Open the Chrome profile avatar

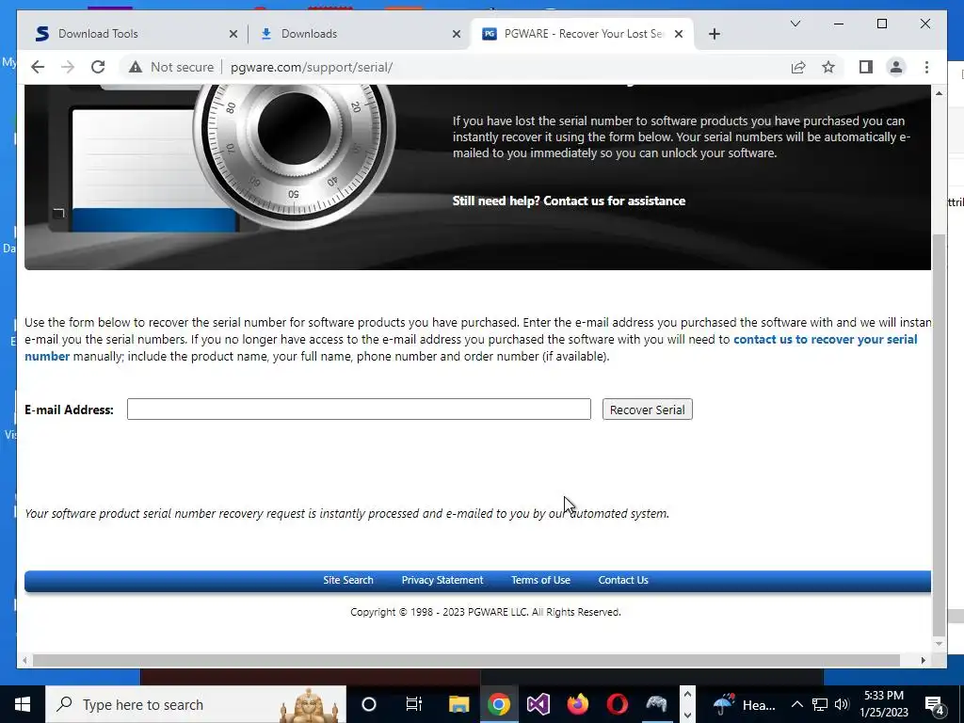click(x=896, y=67)
